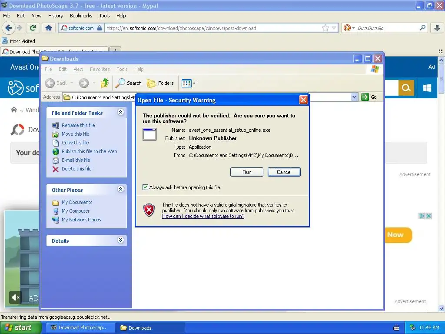This screenshot has height=334, width=445.
Task: Click the browser URL address field
Action: (x=213, y=28)
